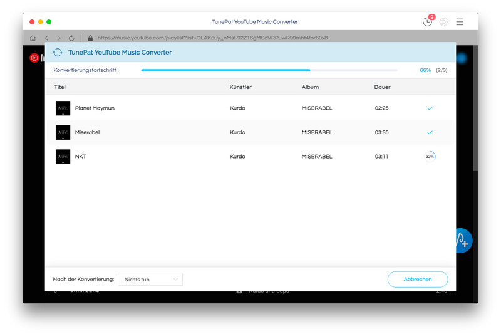Reload the page with refresh icon
This screenshot has height=336, width=501.
pyautogui.click(x=71, y=38)
